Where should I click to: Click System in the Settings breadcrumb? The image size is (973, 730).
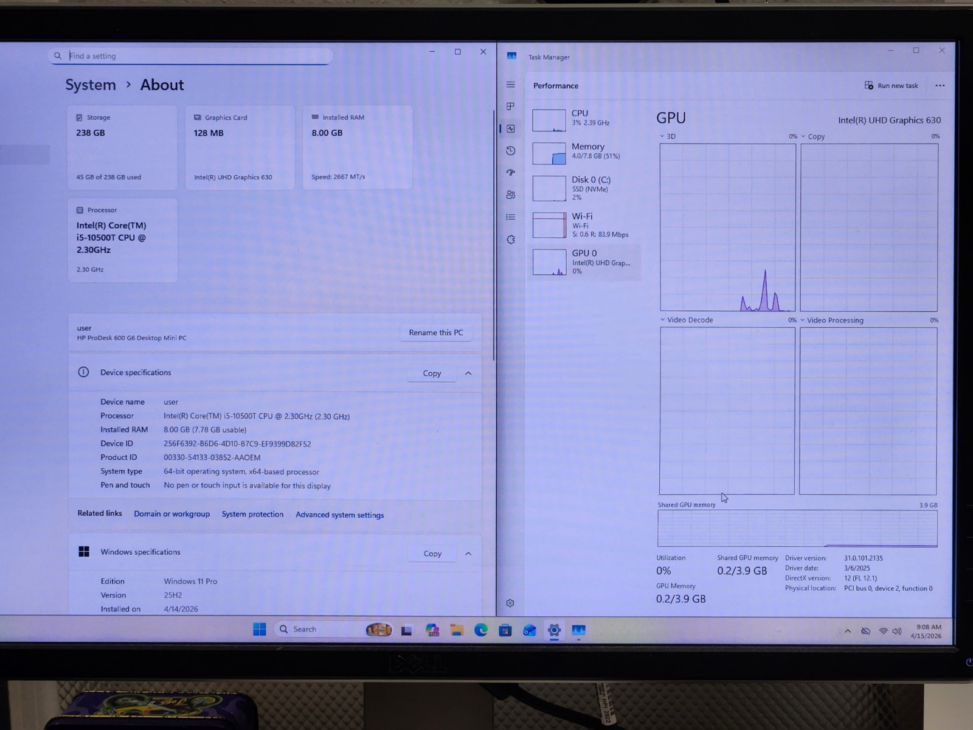point(91,85)
